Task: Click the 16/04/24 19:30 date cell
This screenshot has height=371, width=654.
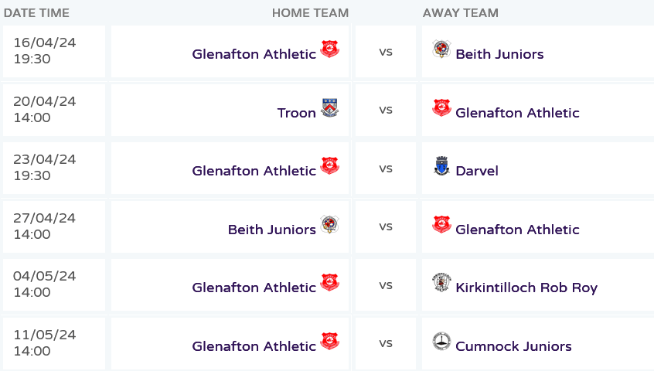Action: pos(53,51)
